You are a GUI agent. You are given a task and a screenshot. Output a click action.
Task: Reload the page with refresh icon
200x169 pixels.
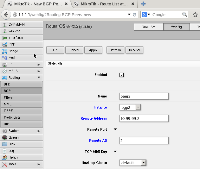[134, 15]
